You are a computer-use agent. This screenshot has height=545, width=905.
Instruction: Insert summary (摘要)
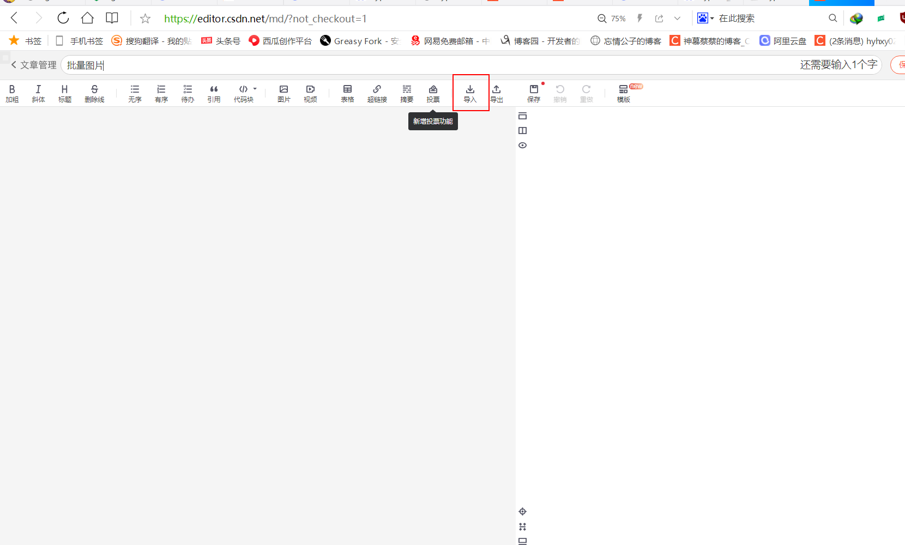click(407, 93)
